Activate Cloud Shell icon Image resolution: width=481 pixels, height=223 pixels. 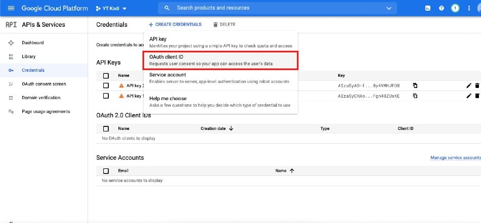click(x=428, y=8)
